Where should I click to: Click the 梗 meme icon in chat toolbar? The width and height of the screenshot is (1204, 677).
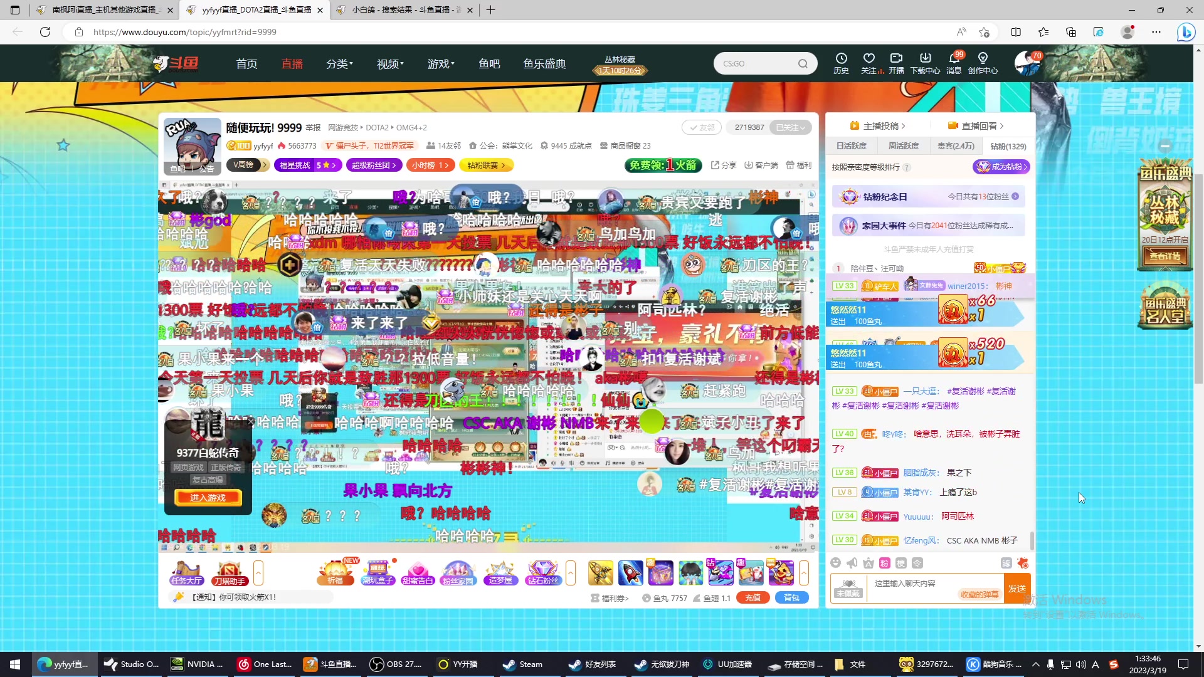click(x=900, y=563)
